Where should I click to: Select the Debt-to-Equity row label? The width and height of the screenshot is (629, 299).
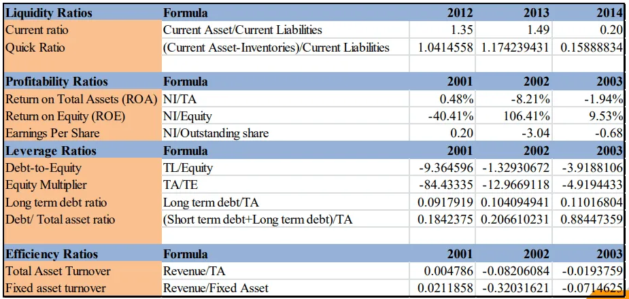click(x=43, y=168)
